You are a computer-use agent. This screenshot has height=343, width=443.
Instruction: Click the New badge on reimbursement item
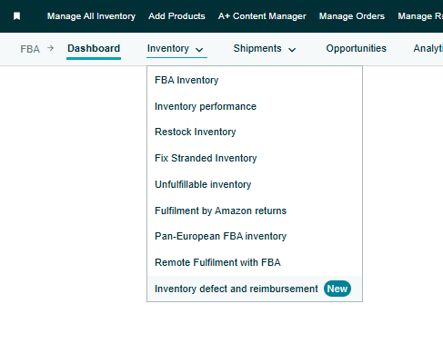pyautogui.click(x=337, y=289)
